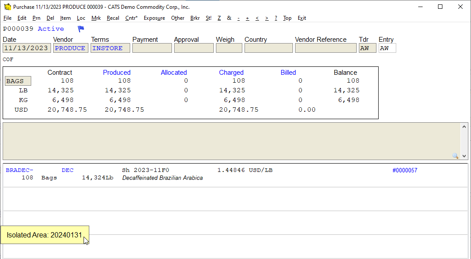Image resolution: width=471 pixels, height=259 pixels.
Task: Click the empty Country field
Action: point(269,48)
